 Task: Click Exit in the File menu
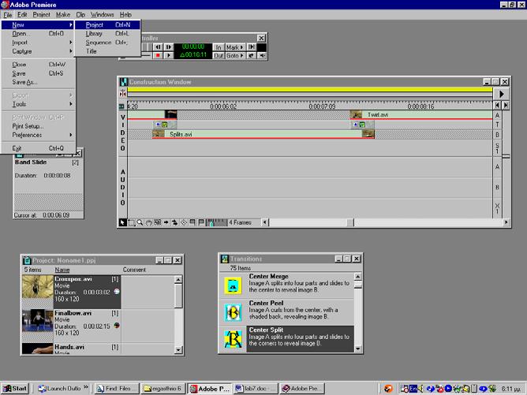coord(39,148)
